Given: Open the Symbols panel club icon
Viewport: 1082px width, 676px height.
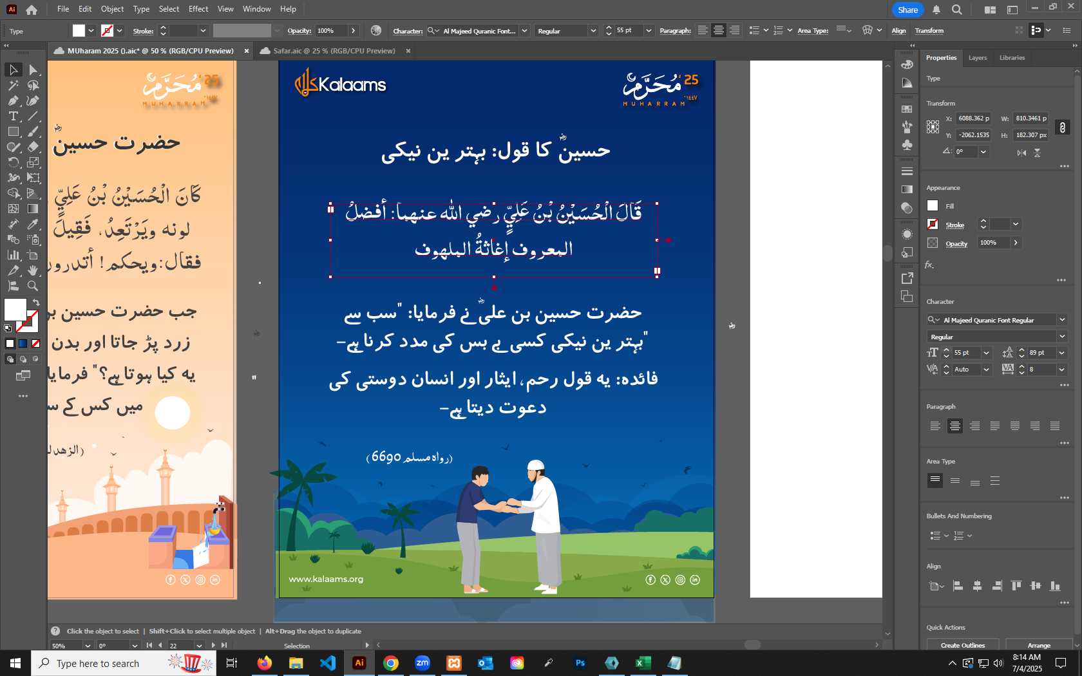Looking at the screenshot, I should (907, 146).
